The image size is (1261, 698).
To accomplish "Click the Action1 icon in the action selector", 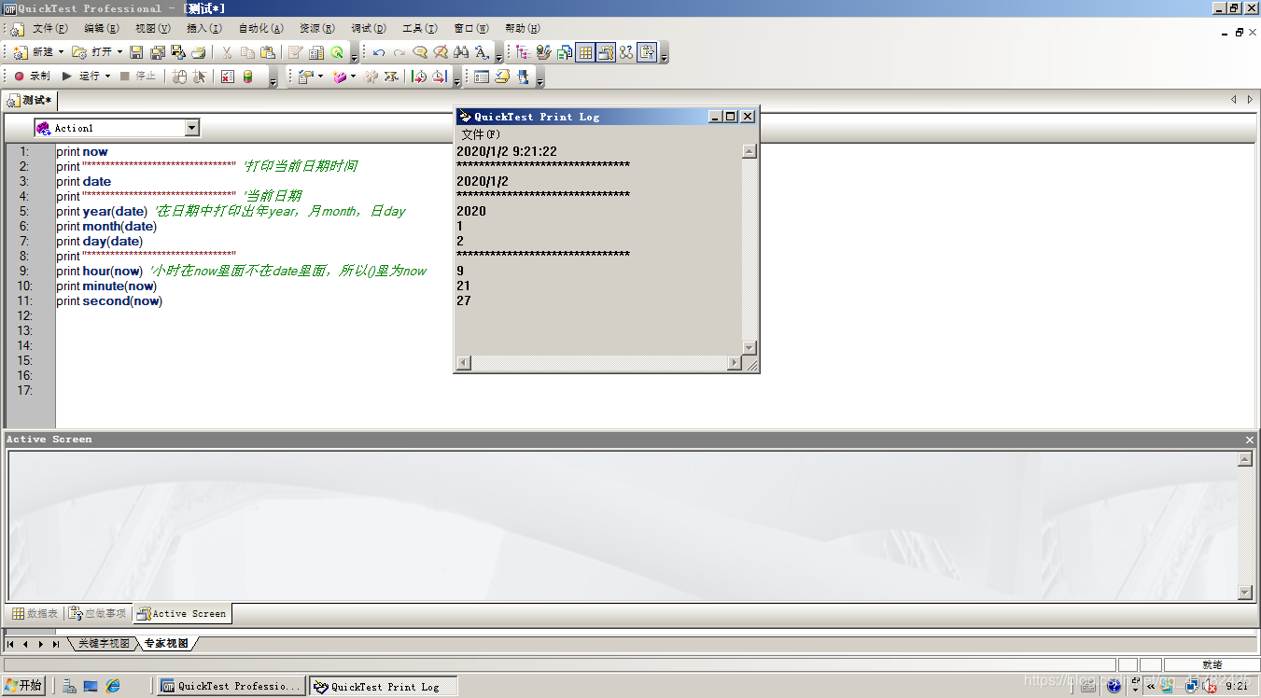I will [43, 128].
